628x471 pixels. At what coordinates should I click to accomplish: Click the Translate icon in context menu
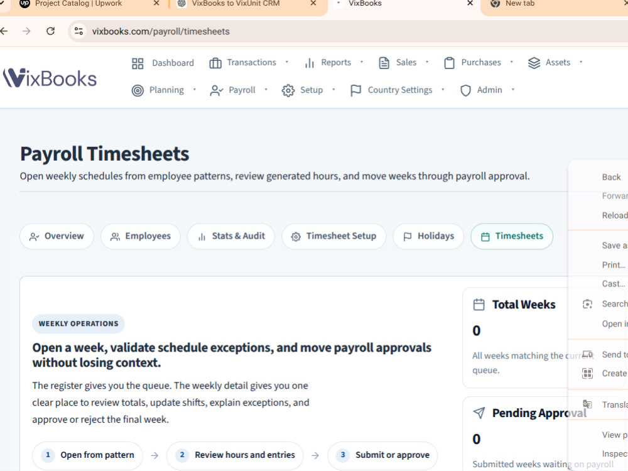point(587,404)
